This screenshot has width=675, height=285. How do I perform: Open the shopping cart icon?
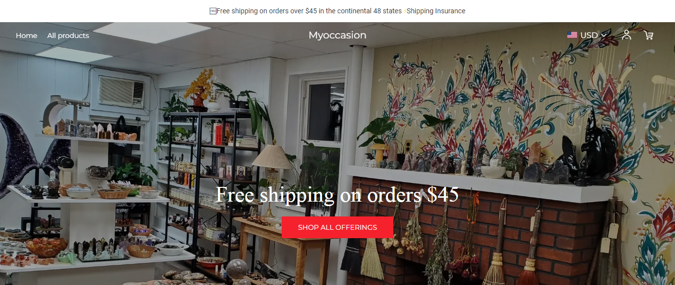648,35
